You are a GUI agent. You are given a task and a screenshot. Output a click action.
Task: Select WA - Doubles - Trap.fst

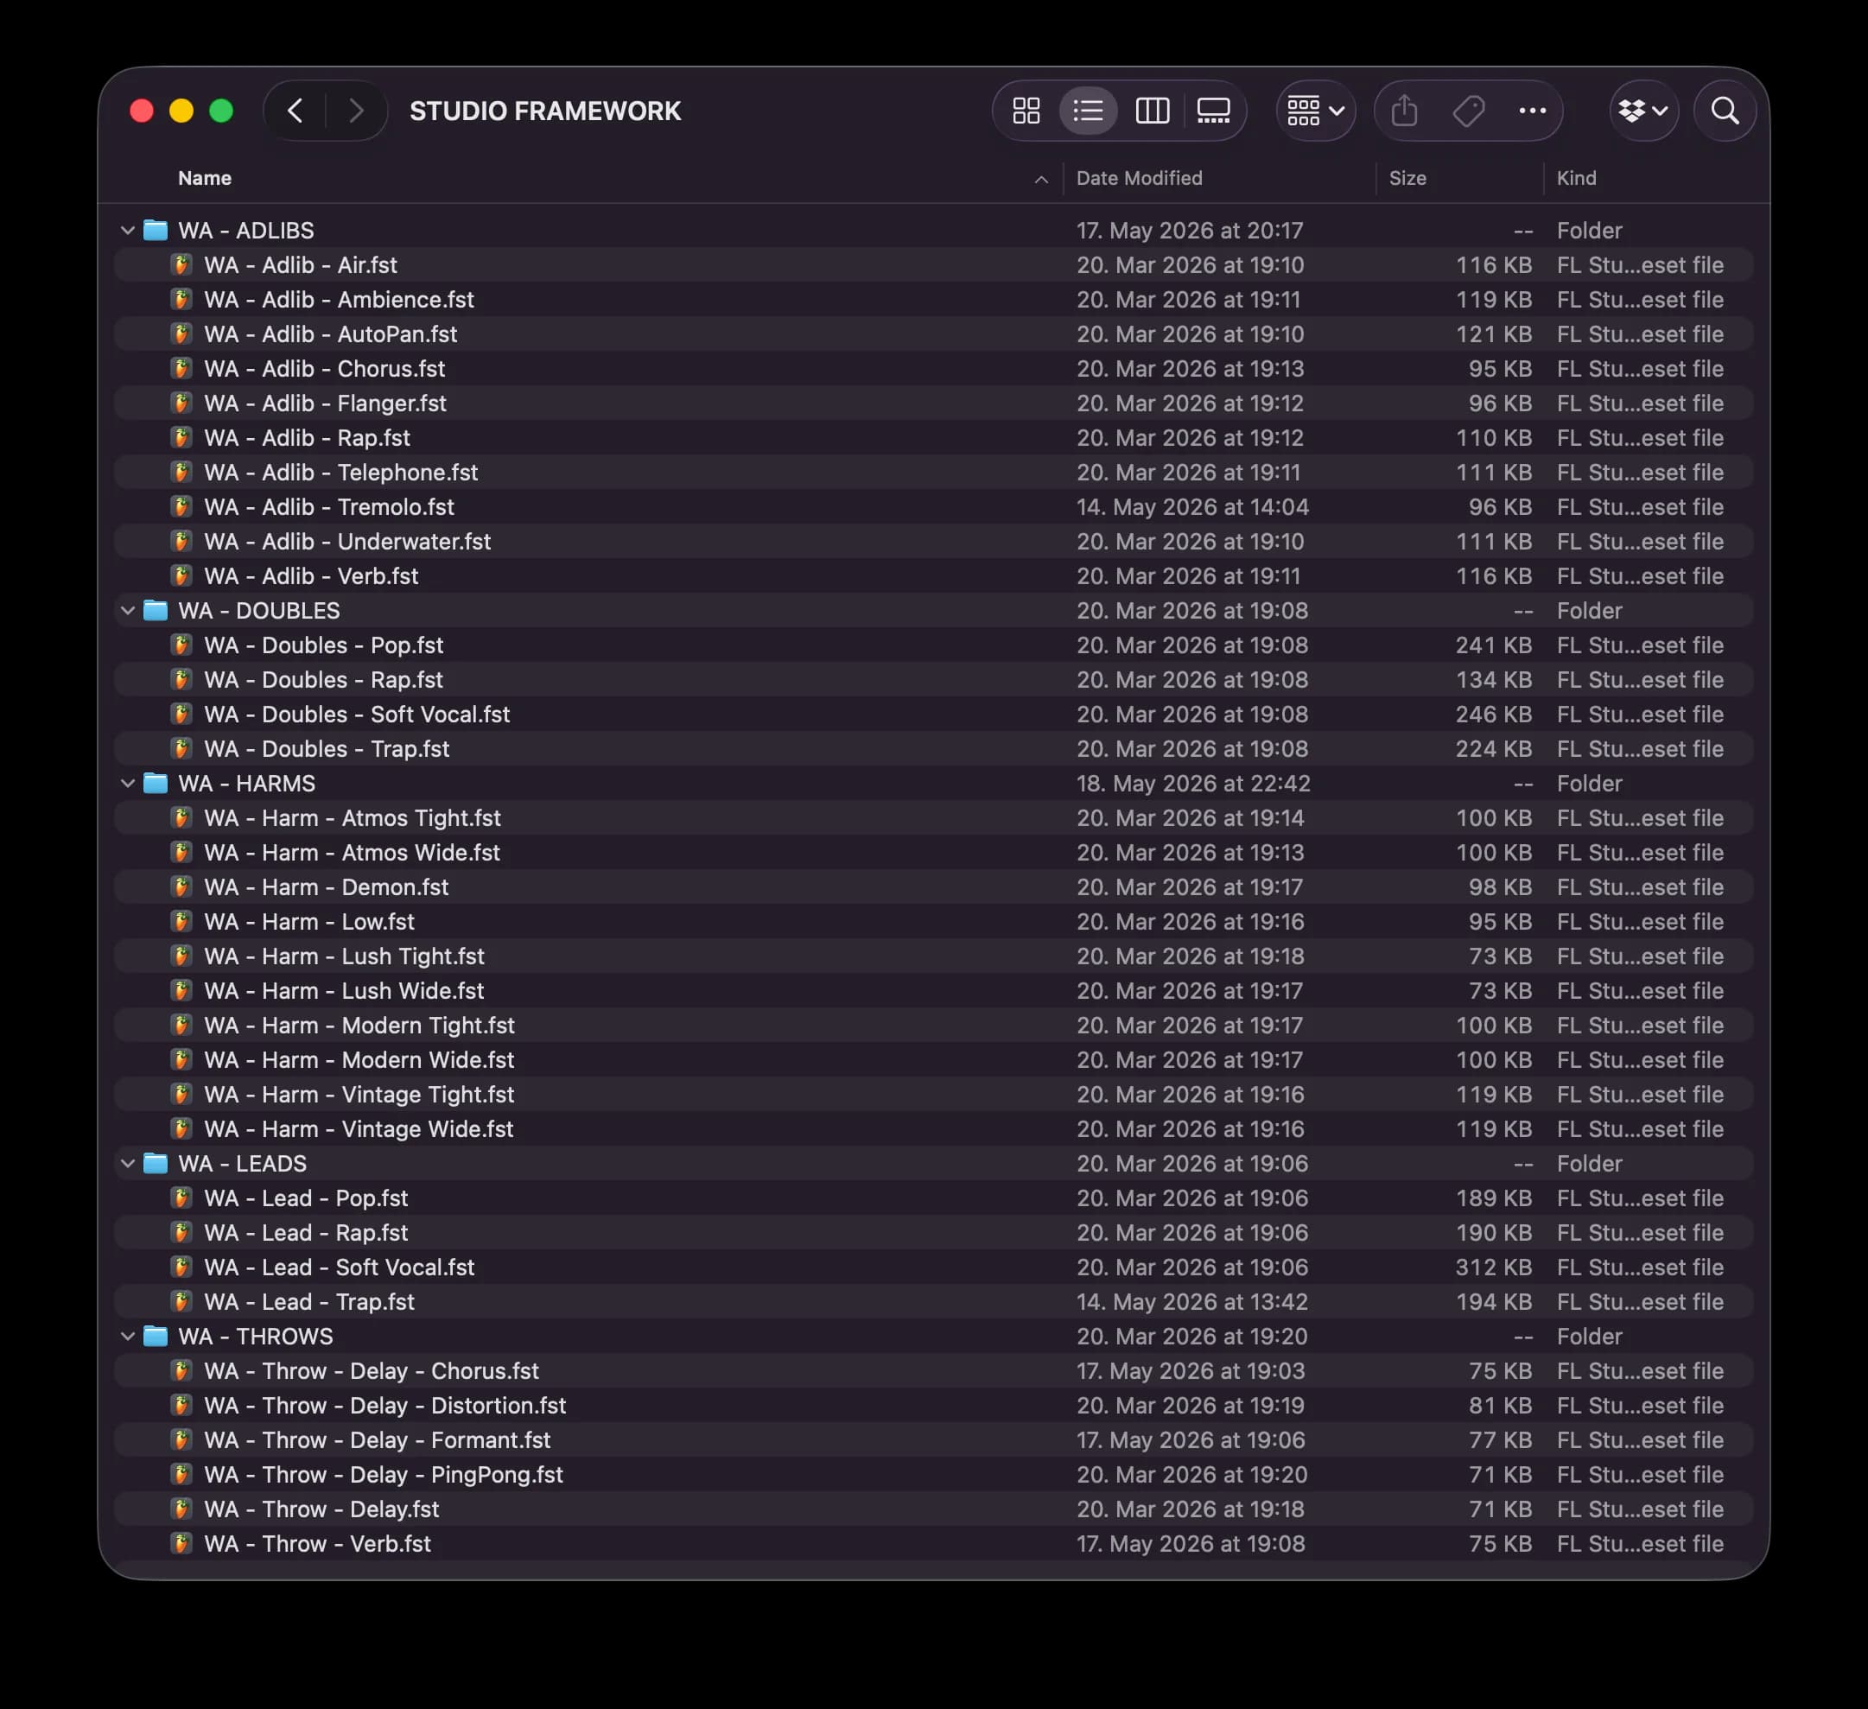pos(933,749)
